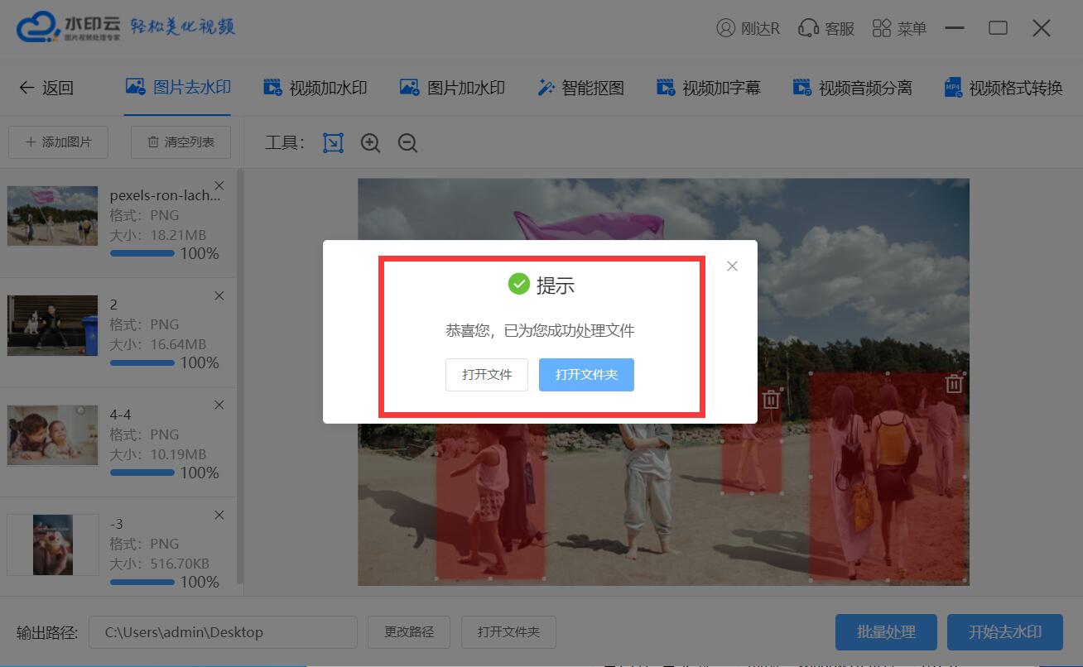This screenshot has width=1083, height=667.
Task: Switch to 视频格式转换 tab
Action: pos(1004,88)
